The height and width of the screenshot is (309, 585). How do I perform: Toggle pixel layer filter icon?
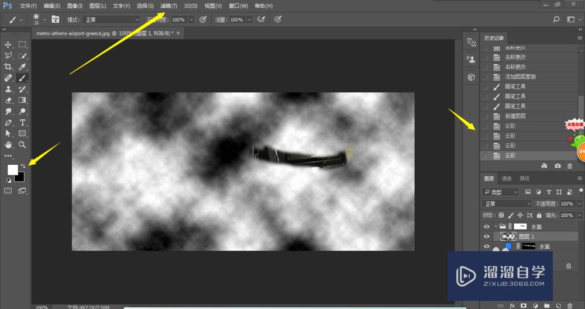528,192
